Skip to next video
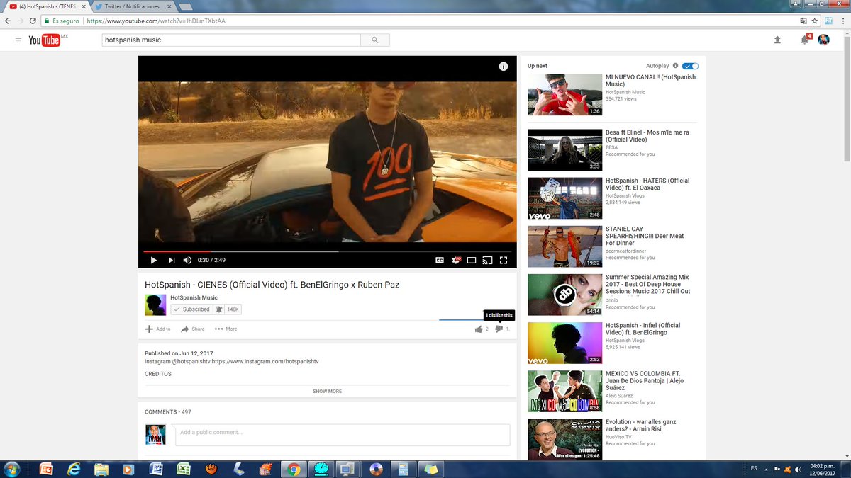 (x=171, y=260)
